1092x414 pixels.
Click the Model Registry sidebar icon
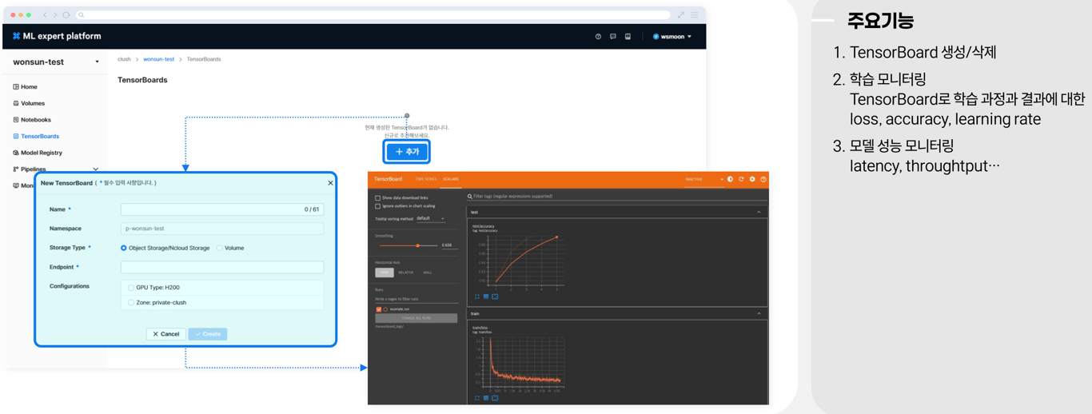(x=16, y=153)
